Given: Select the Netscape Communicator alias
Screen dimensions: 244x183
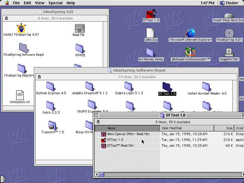Looking at the screenshot, I should (x=190, y=52).
